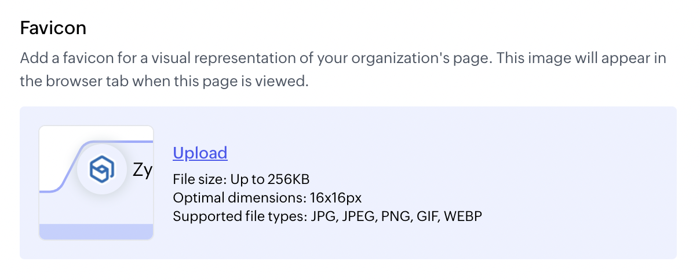
Task: Select the favicon browser tab preview thumbnail
Action: [x=96, y=182]
